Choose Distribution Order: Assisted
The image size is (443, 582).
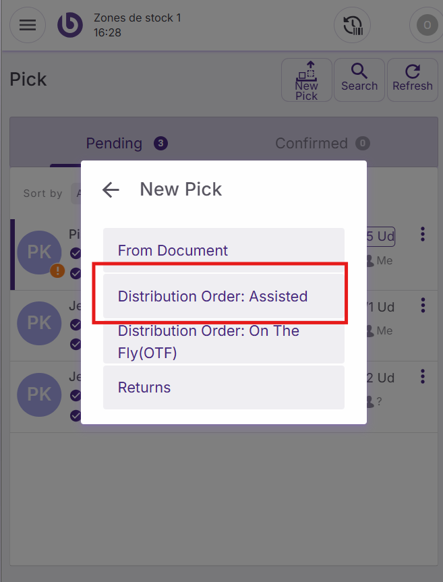click(x=223, y=296)
